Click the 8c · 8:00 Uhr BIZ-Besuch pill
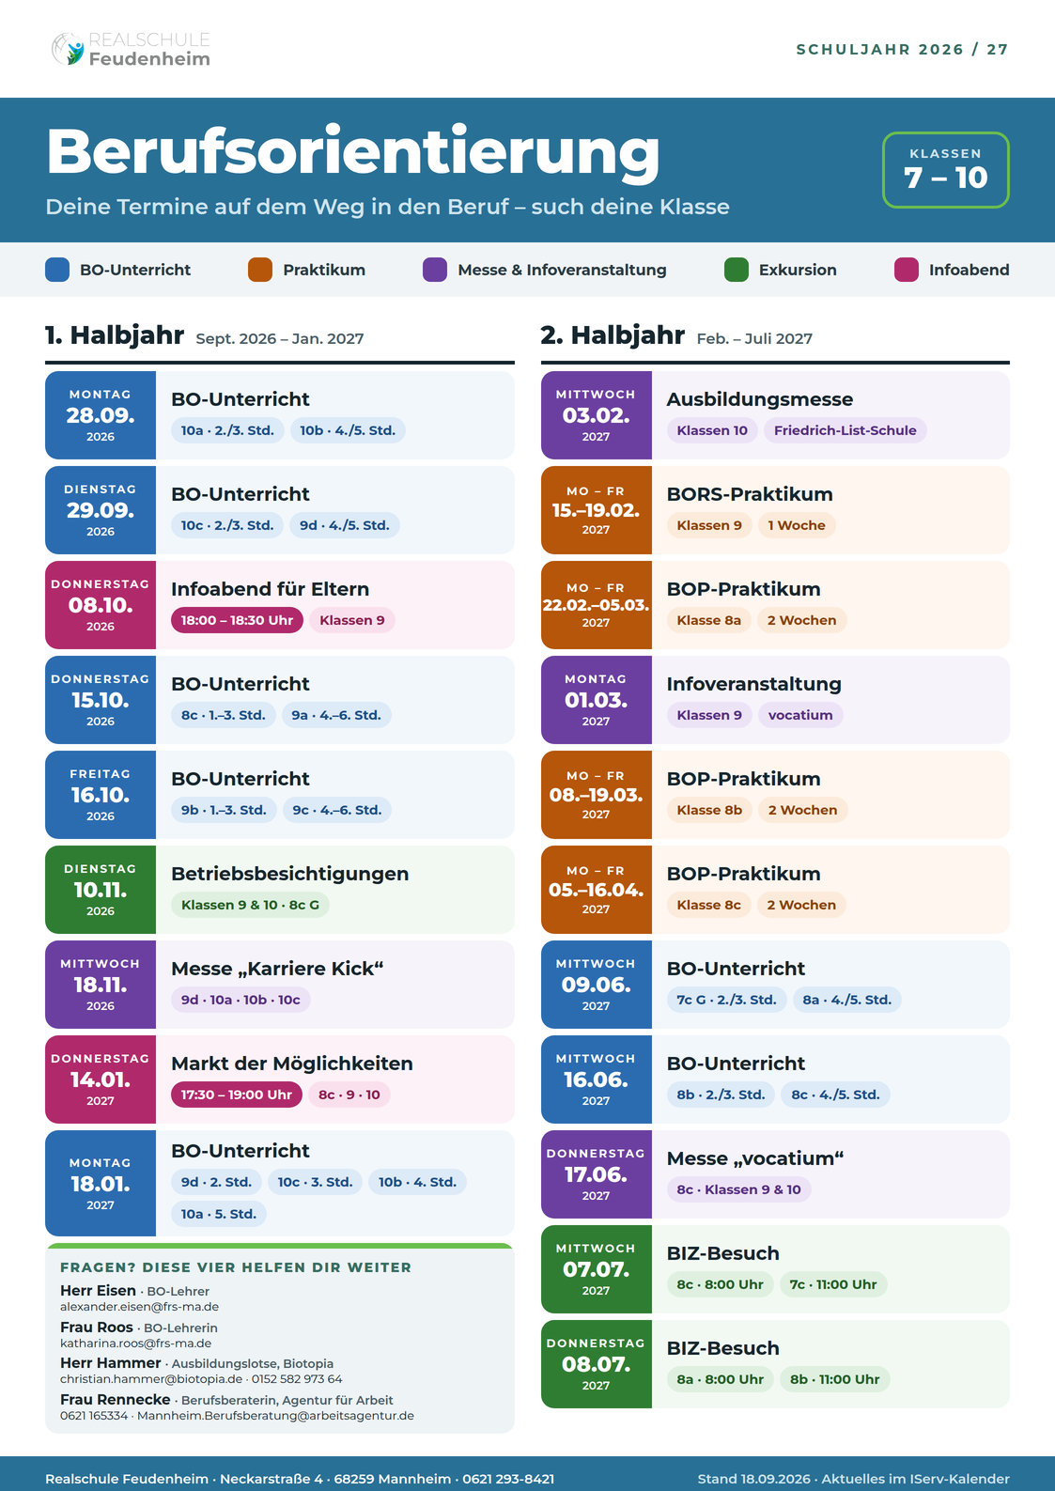The width and height of the screenshot is (1055, 1491). click(720, 1284)
